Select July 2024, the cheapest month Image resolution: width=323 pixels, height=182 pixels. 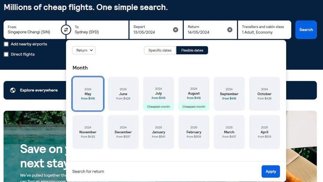(158, 94)
